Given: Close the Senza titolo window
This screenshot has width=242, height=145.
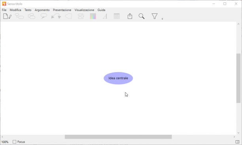Looking at the screenshot, I should point(236,4).
